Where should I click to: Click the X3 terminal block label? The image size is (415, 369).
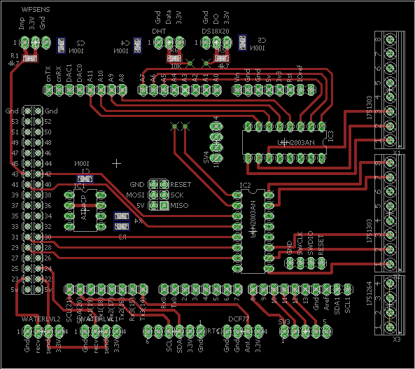(397, 340)
